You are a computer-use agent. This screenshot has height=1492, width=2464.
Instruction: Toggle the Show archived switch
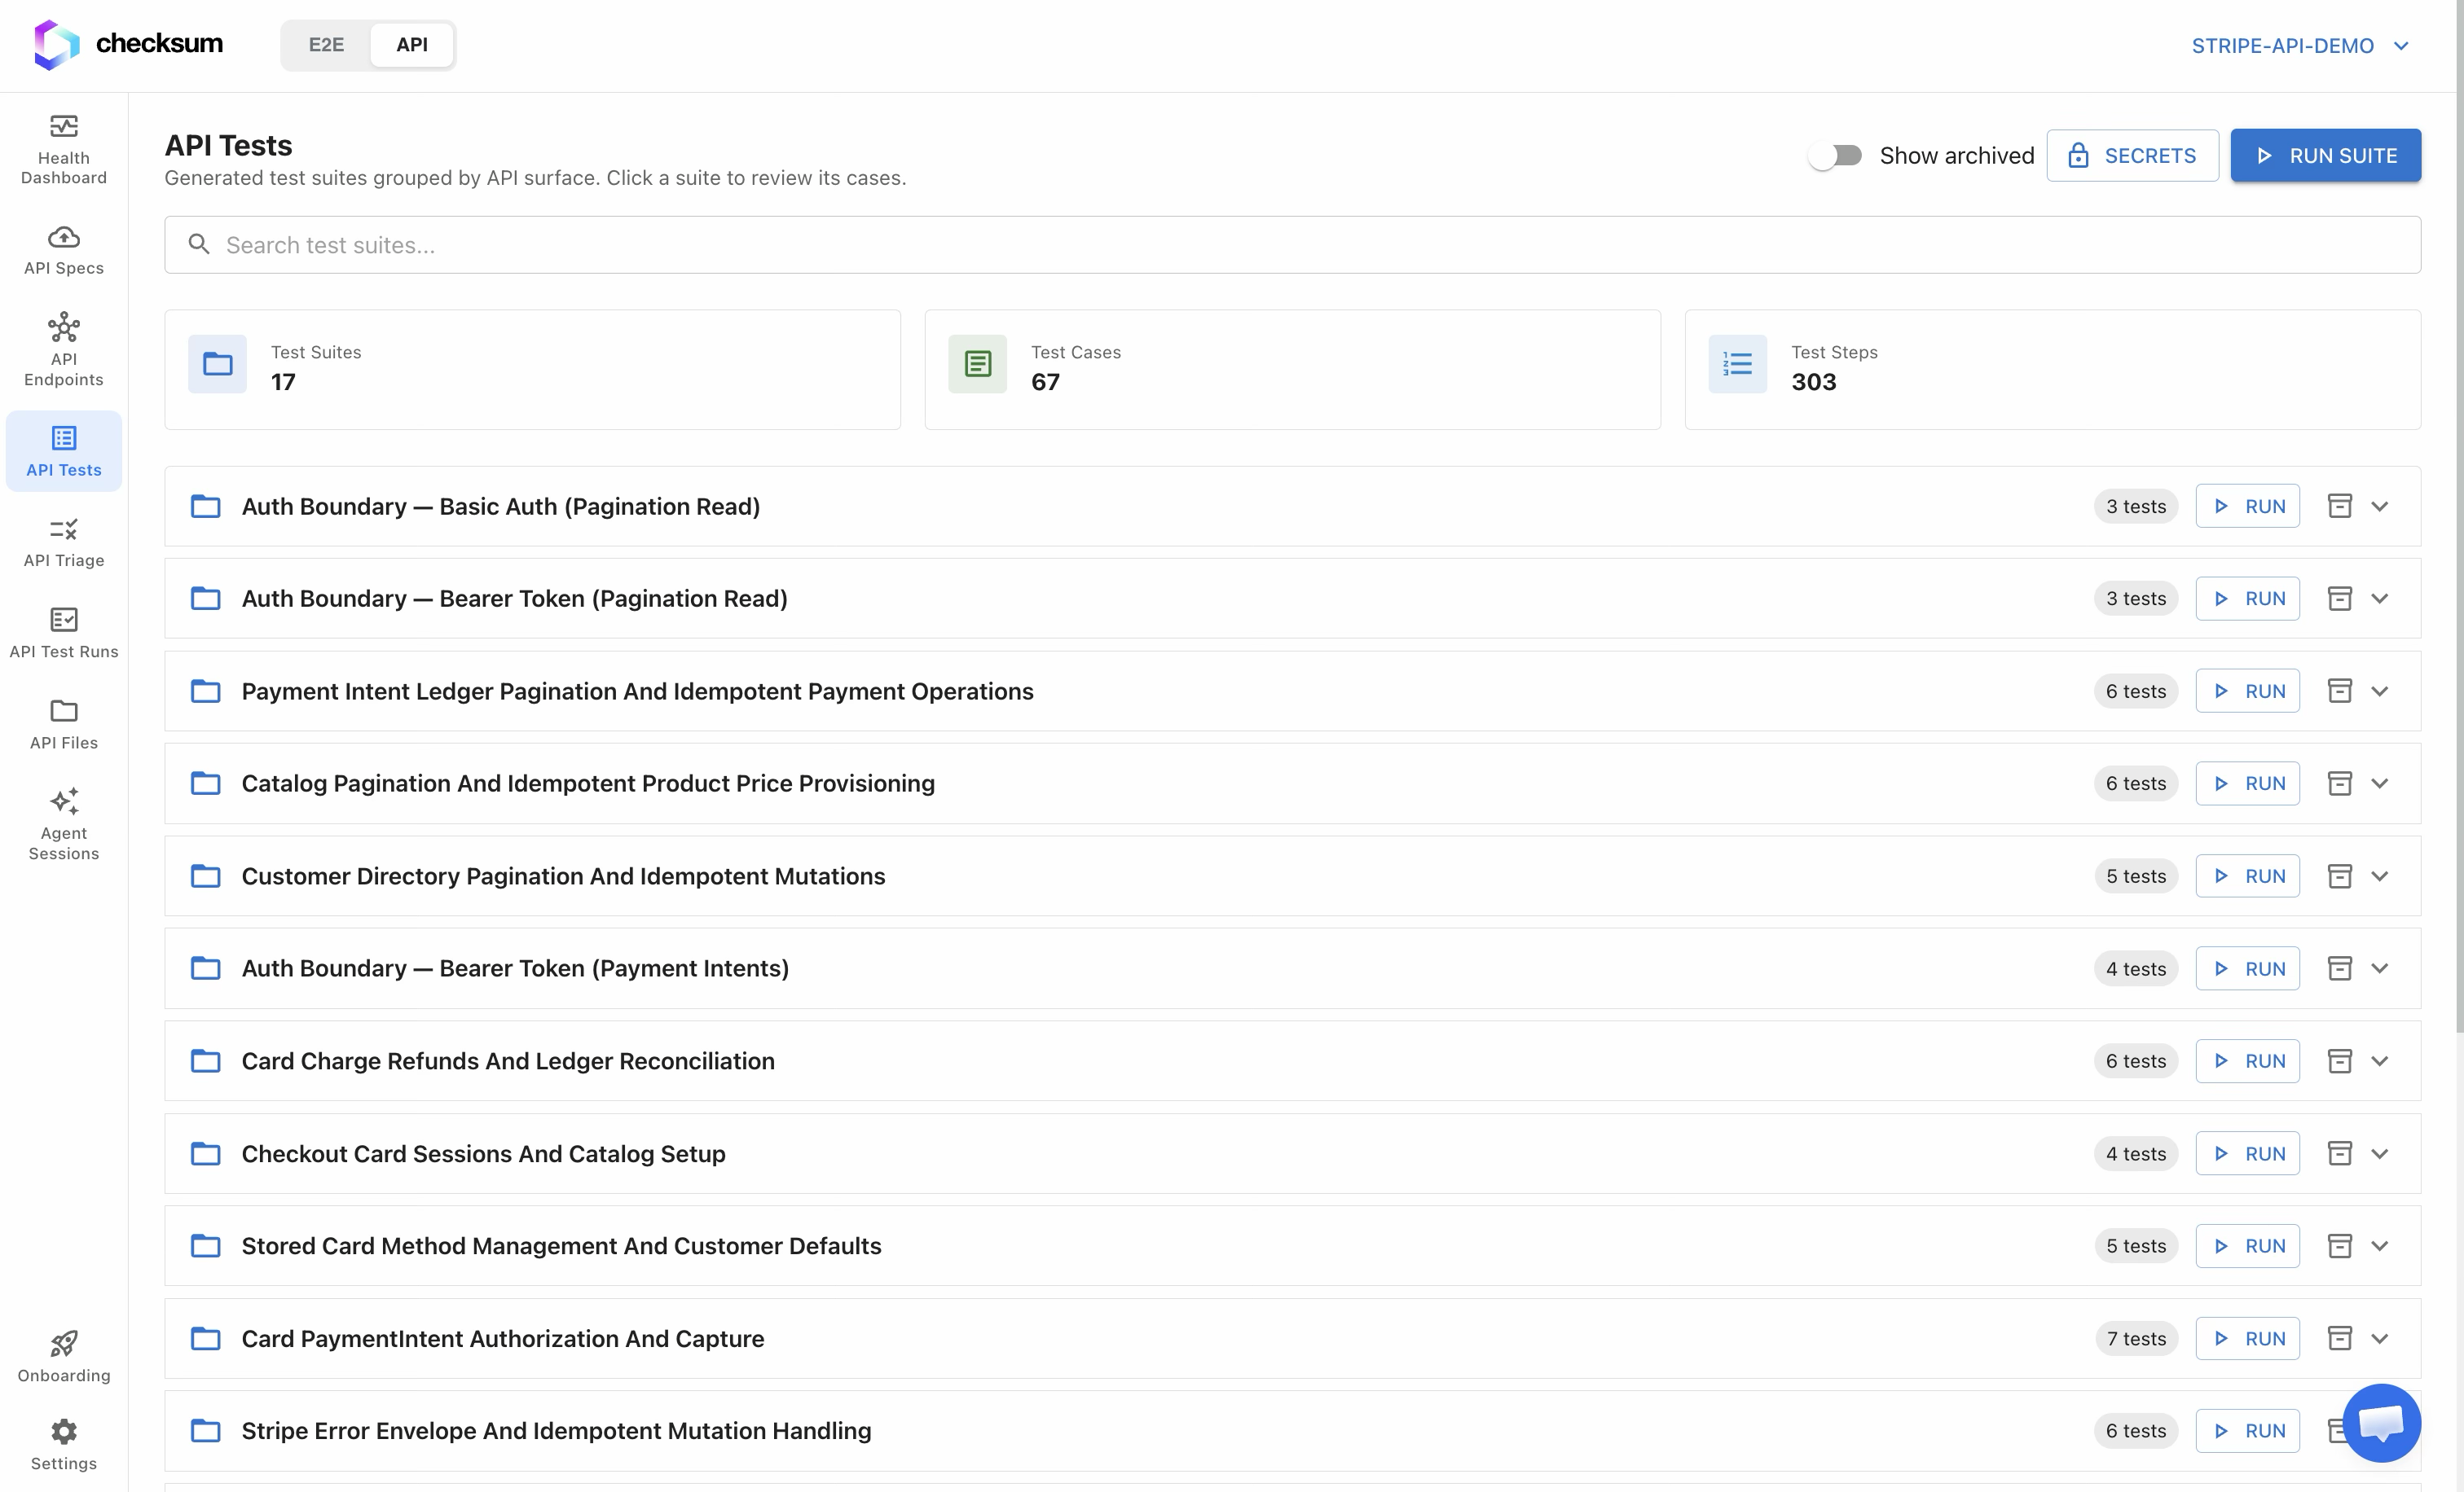(x=1836, y=156)
